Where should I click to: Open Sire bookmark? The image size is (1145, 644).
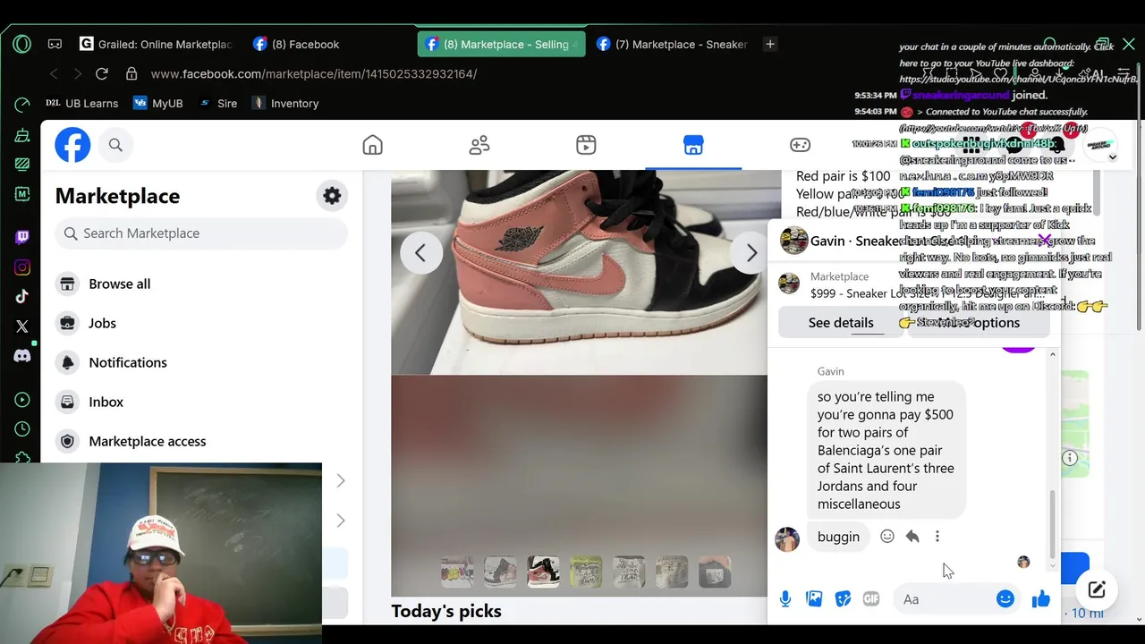(218, 103)
